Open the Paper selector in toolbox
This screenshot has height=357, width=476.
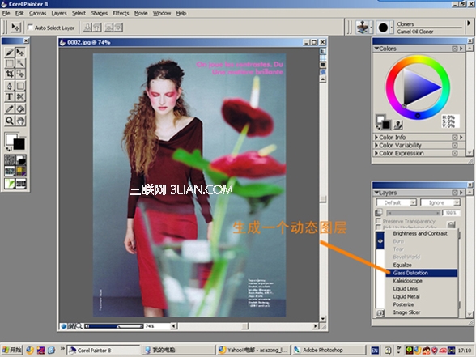point(10,159)
